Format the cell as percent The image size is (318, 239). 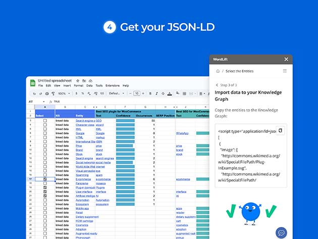83,93
